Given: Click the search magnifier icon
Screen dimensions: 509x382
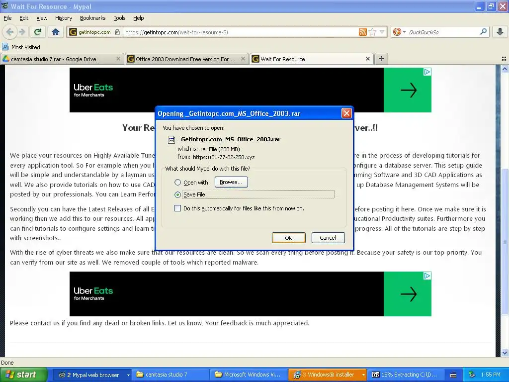Looking at the screenshot, I should [483, 32].
